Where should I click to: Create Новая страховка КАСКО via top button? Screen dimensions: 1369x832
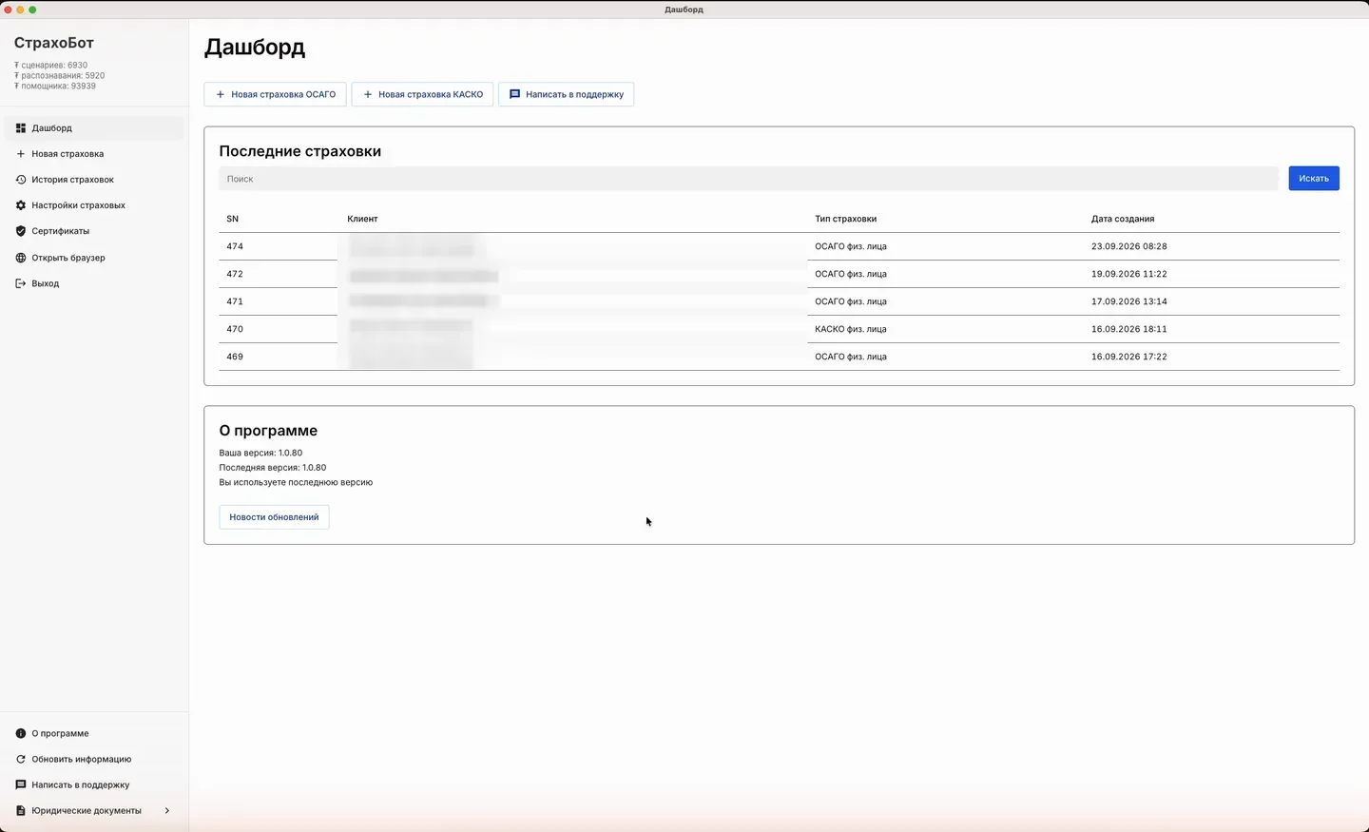(422, 95)
